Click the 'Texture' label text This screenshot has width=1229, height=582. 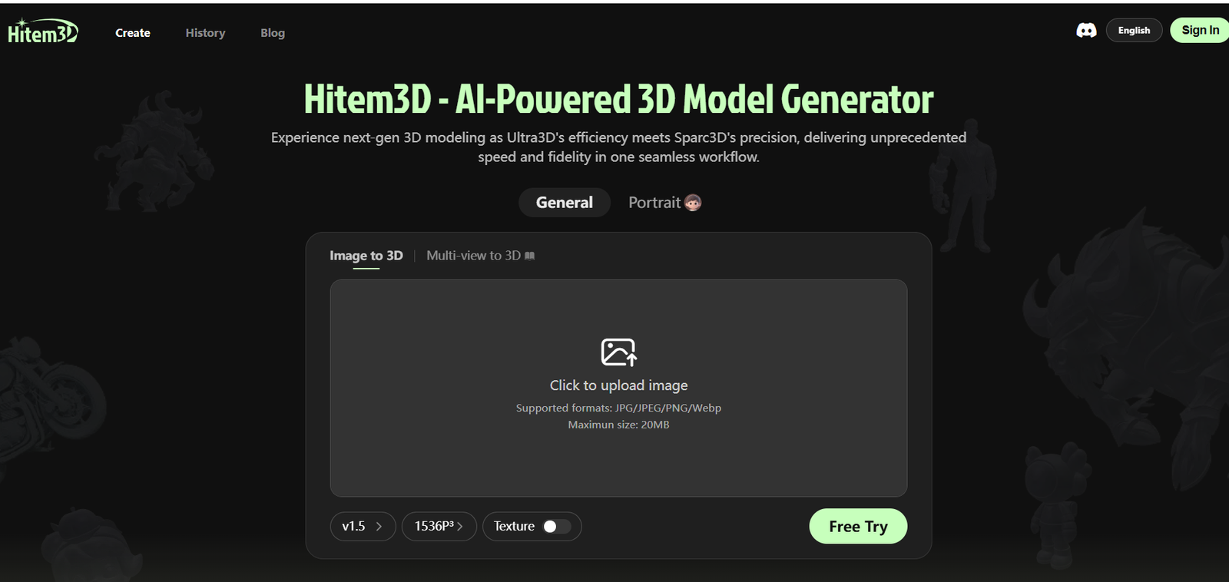pyautogui.click(x=514, y=526)
